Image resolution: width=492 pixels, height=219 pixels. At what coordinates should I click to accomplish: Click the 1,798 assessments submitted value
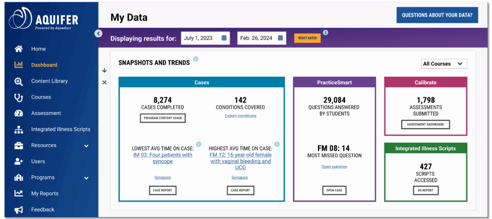(x=426, y=100)
